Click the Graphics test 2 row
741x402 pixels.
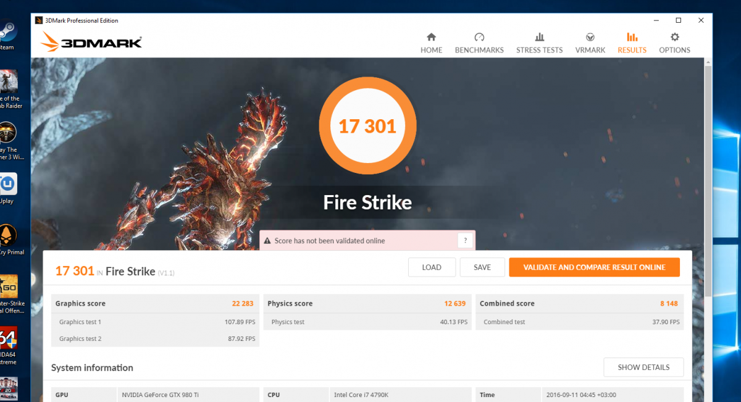[156, 338]
